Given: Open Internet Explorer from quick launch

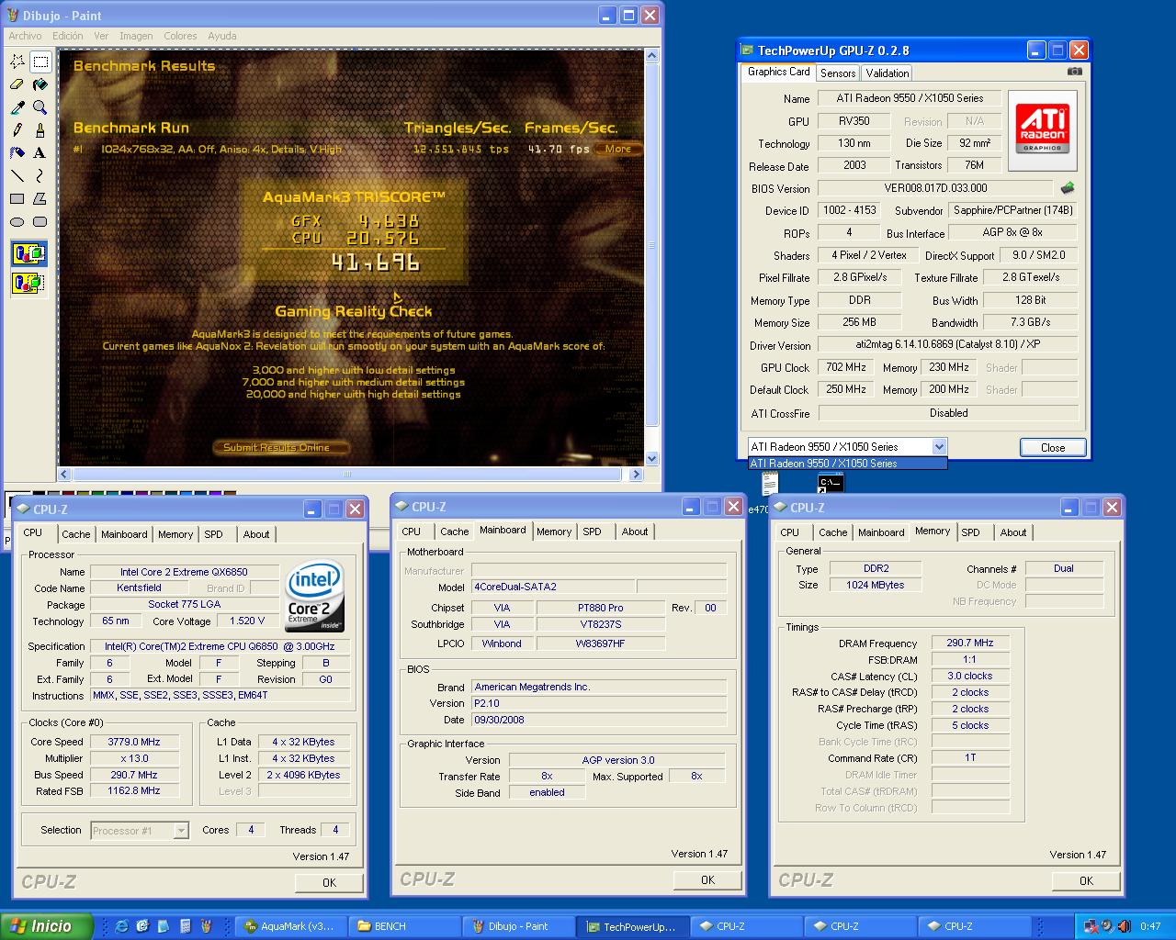Looking at the screenshot, I should [x=121, y=926].
